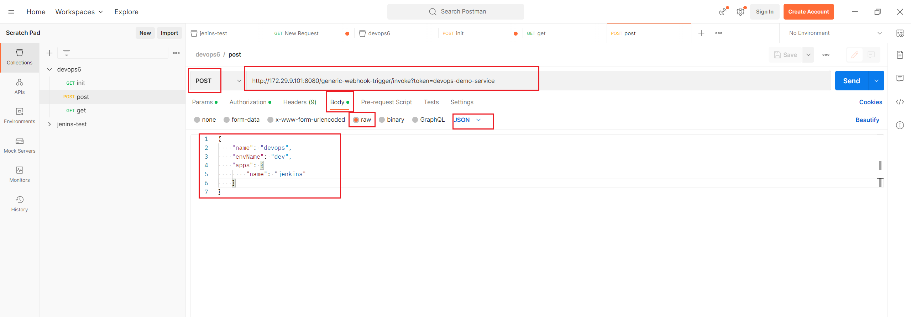Switch to the Params tab
Image resolution: width=911 pixels, height=317 pixels.
tap(205, 102)
